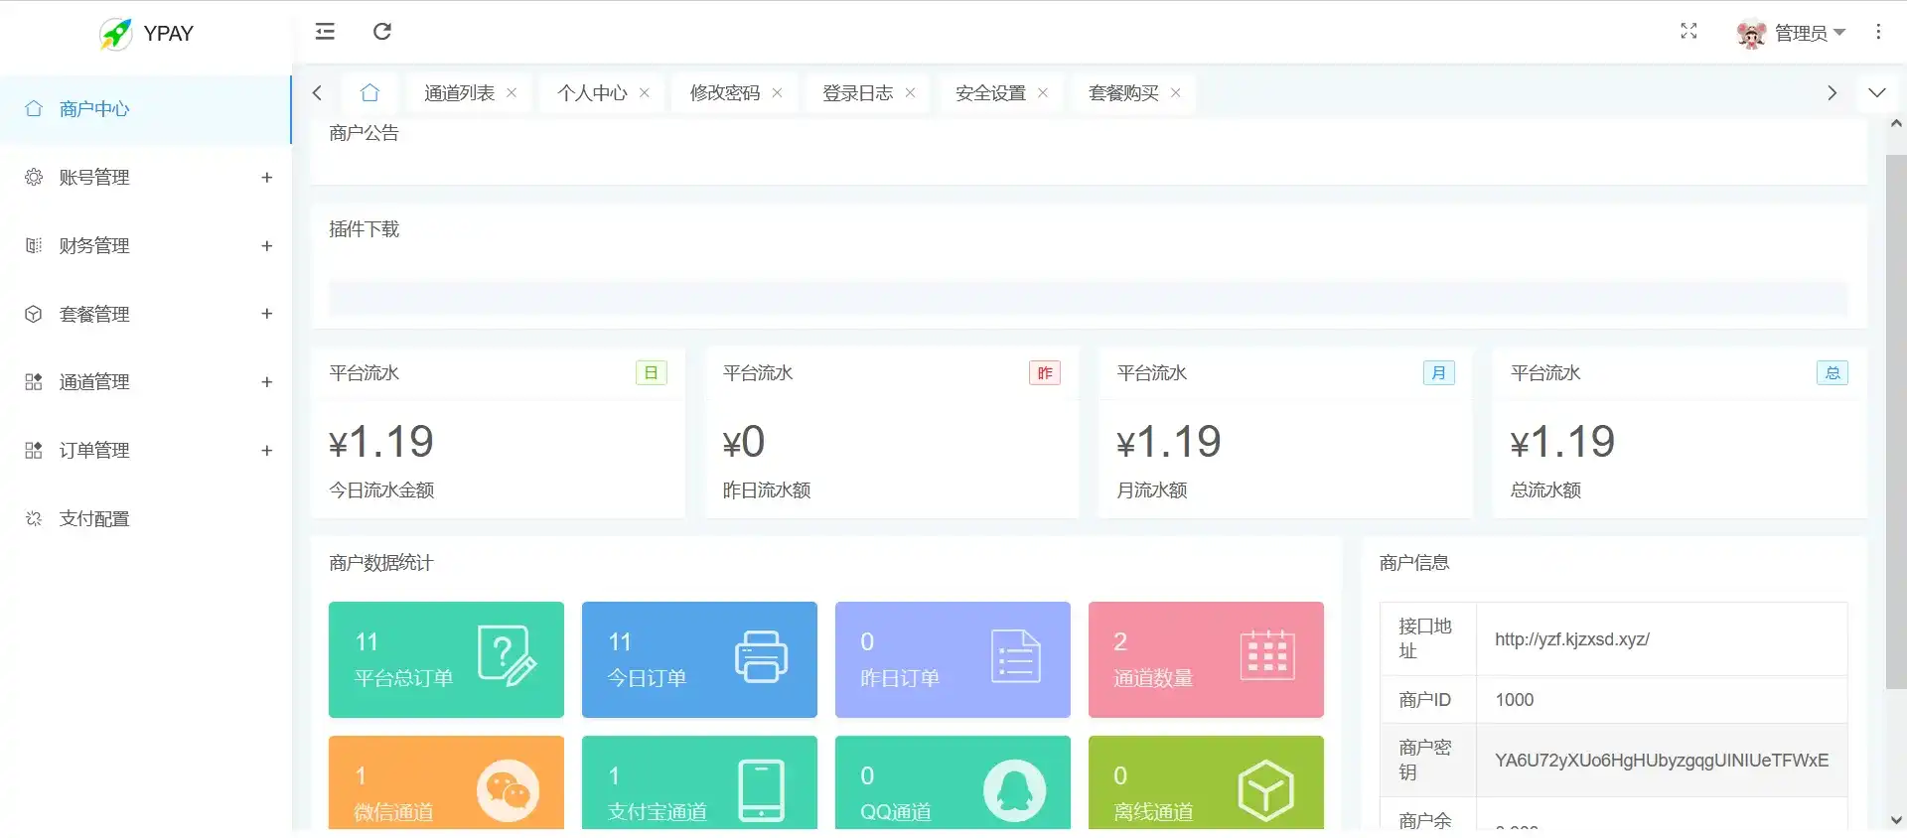Screen dimensions: 1907x838
Task: Close the 登录日志 tab
Action: click(x=910, y=93)
